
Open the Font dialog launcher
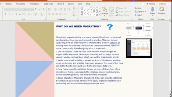click(45, 19)
